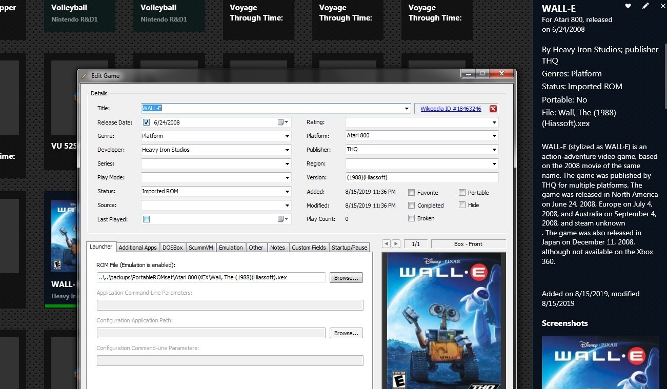Click the WALL-E box art preview in Edit Game
Image resolution: width=667 pixels, height=389 pixels.
click(x=444, y=320)
